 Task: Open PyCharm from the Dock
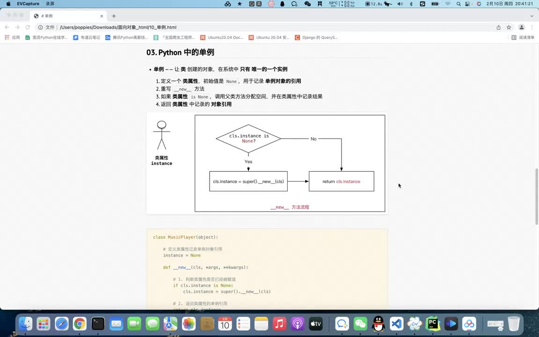click(x=433, y=323)
